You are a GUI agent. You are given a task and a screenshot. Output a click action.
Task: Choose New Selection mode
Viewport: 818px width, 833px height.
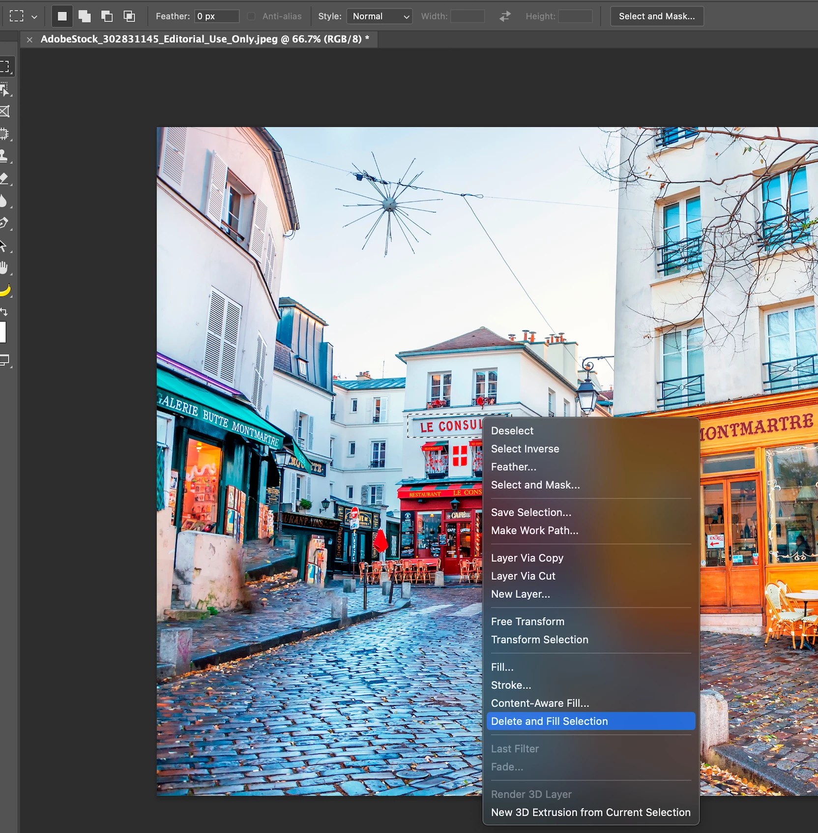click(x=62, y=16)
